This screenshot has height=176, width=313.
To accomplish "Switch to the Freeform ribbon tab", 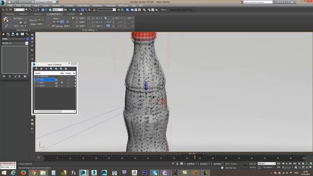I will [23, 14].
